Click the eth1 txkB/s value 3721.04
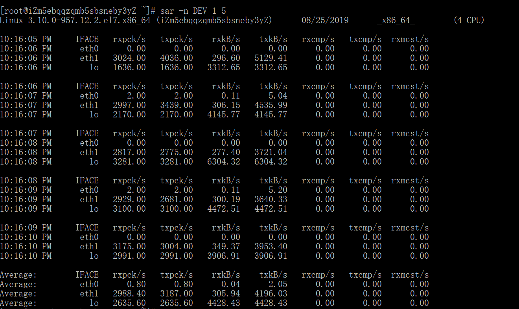This screenshot has height=309, width=519. click(271, 152)
